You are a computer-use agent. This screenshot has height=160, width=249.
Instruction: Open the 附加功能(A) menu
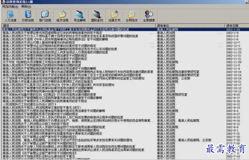(10, 6)
